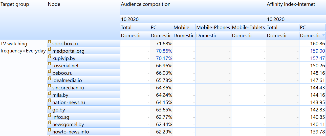
Task: Click the Node column header
Action: coord(54,4)
